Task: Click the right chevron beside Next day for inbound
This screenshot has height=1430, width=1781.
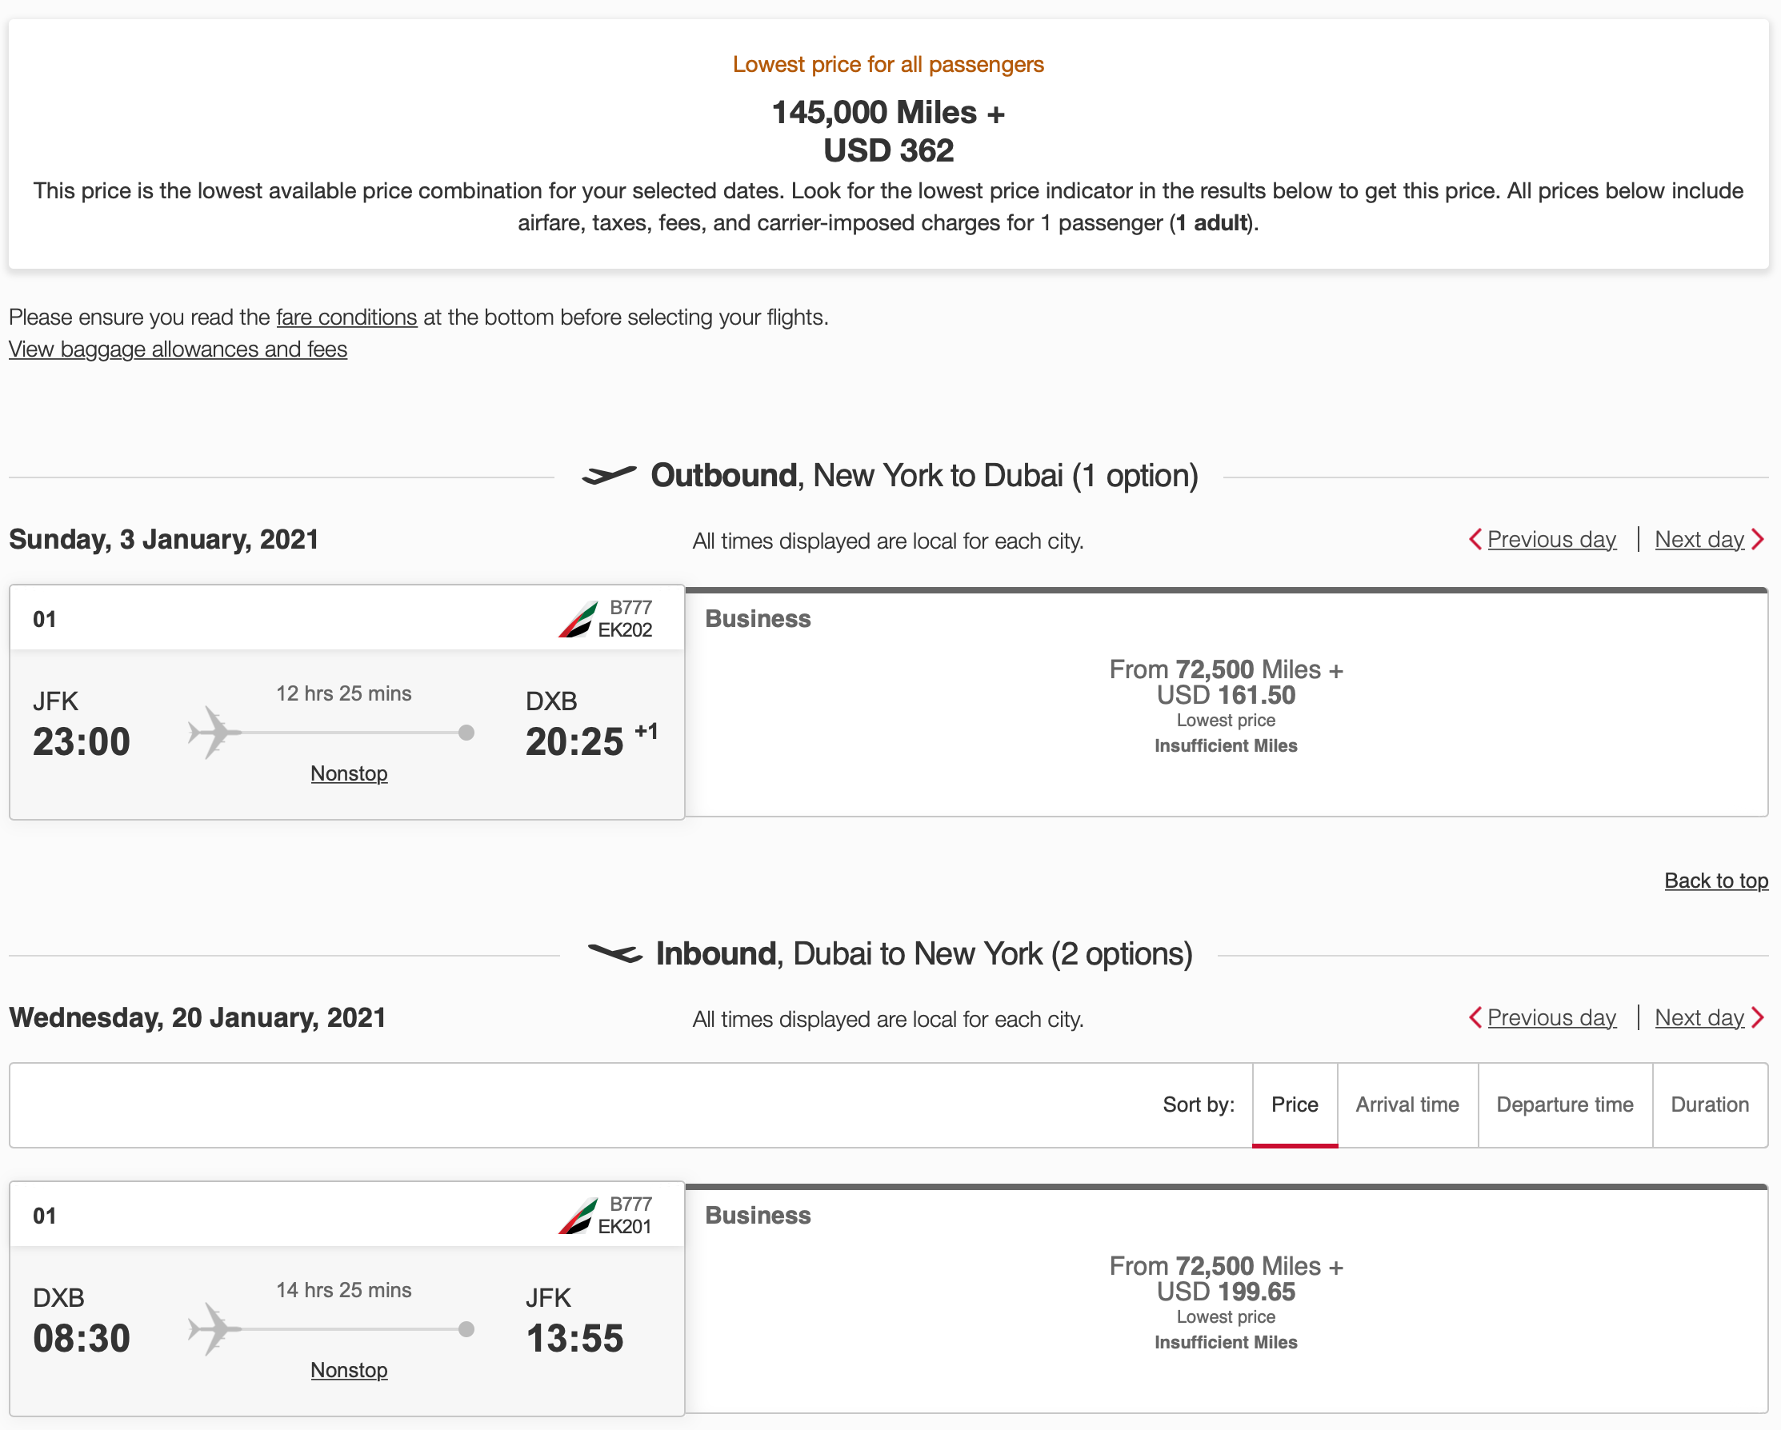Action: click(x=1758, y=1017)
